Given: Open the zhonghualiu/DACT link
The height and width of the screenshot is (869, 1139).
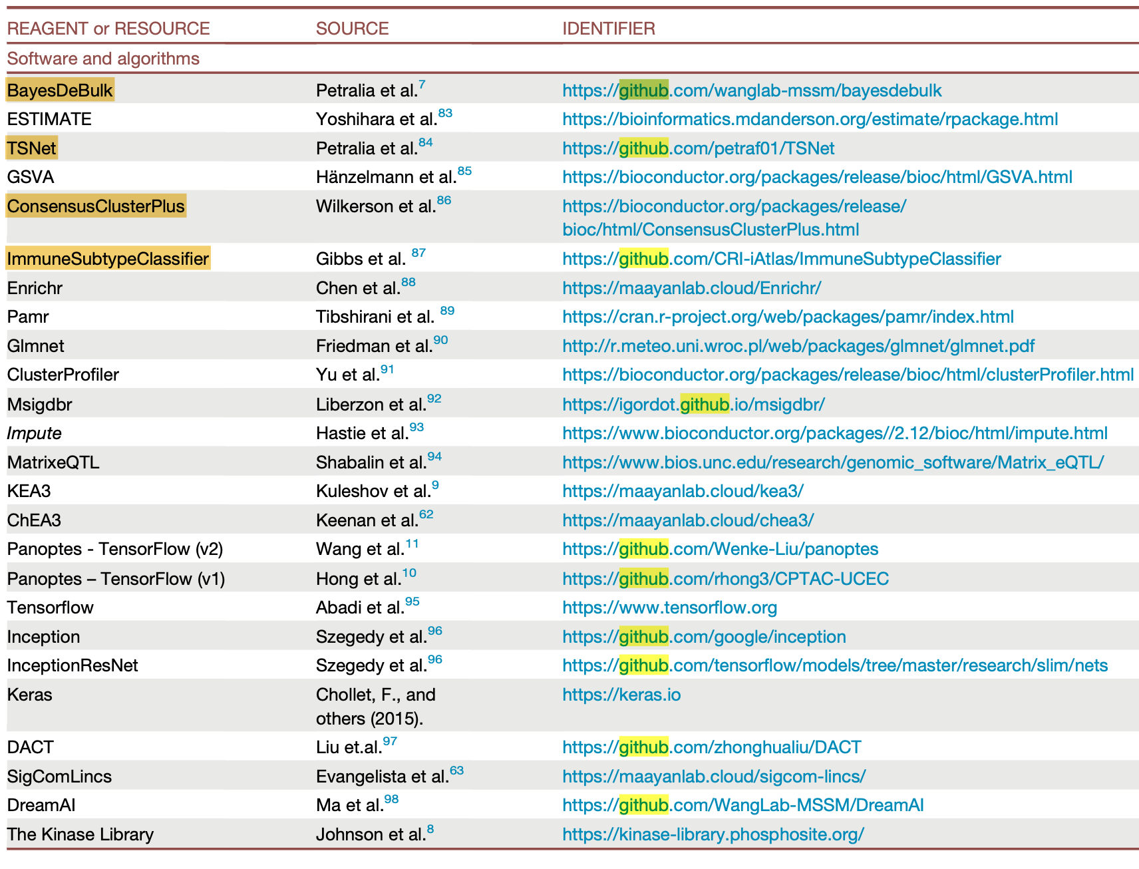Looking at the screenshot, I should [711, 747].
